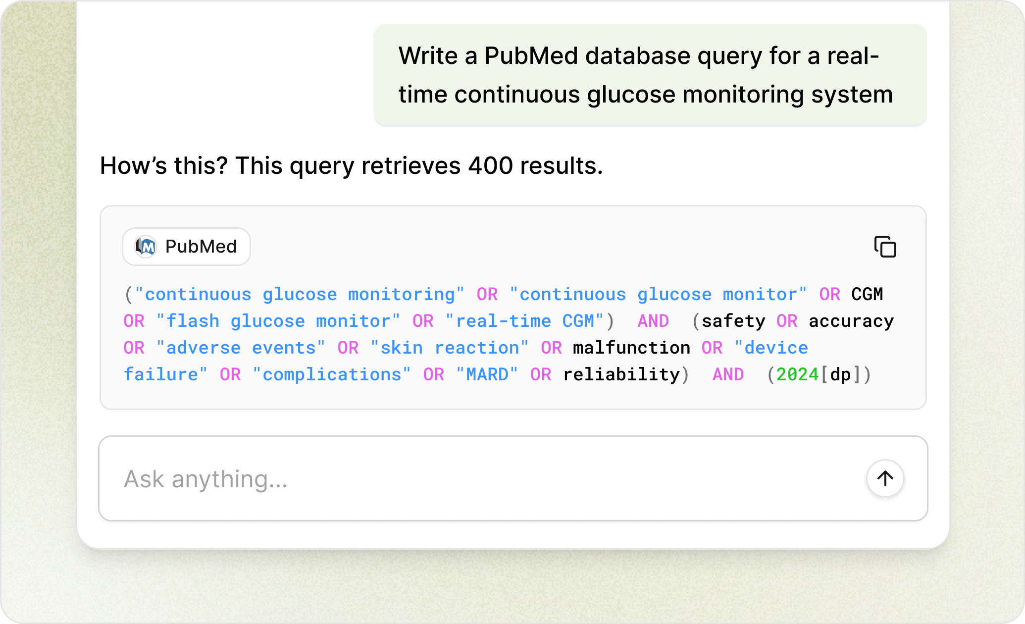Click the PubMed logo icon
This screenshot has height=624, width=1025.
(146, 247)
